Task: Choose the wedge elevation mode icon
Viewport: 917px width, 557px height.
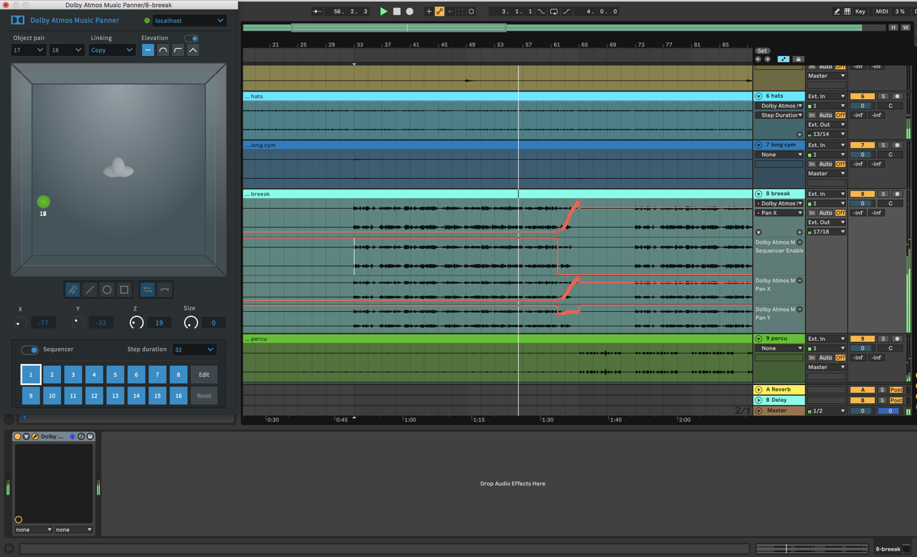Action: 193,50
